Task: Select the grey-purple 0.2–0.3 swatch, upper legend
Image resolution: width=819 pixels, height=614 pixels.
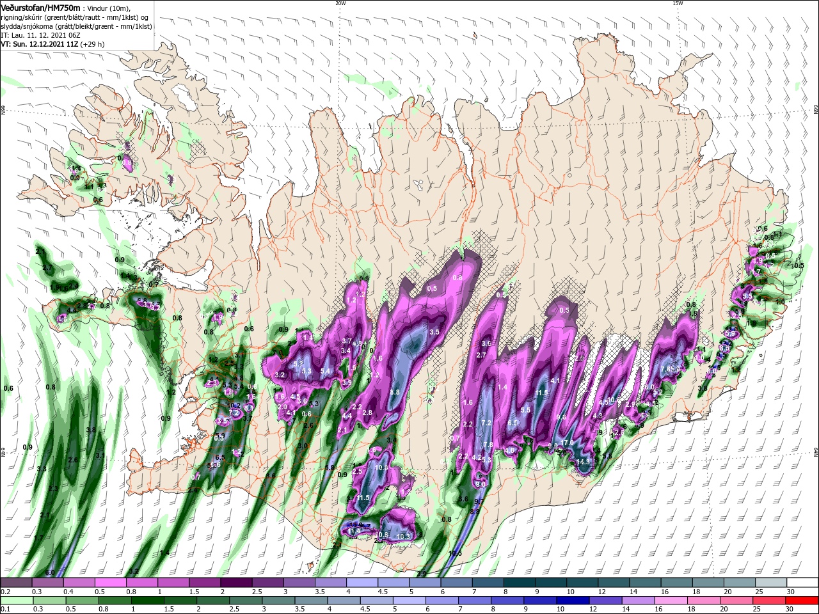Action: point(16,583)
